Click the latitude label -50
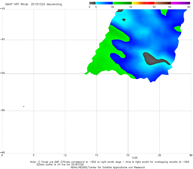This screenshot has width=193, height=169. point(2,73)
